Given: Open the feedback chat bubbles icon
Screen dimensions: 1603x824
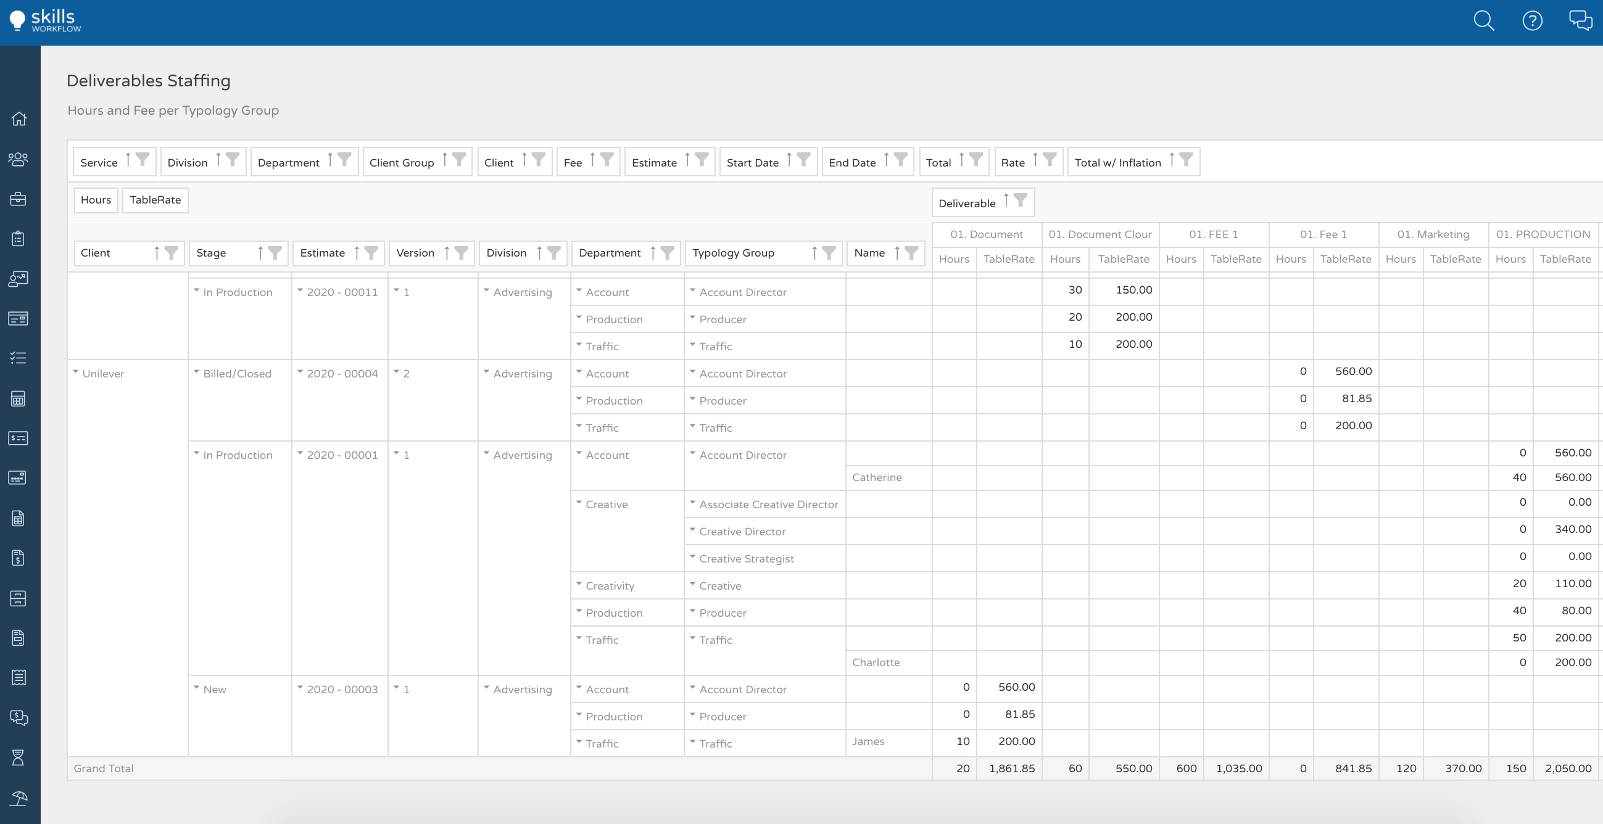Looking at the screenshot, I should (1580, 20).
